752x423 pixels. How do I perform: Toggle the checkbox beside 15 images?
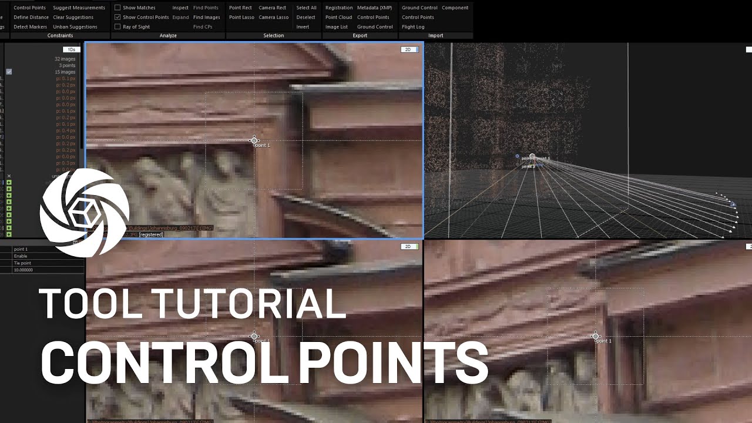click(9, 72)
